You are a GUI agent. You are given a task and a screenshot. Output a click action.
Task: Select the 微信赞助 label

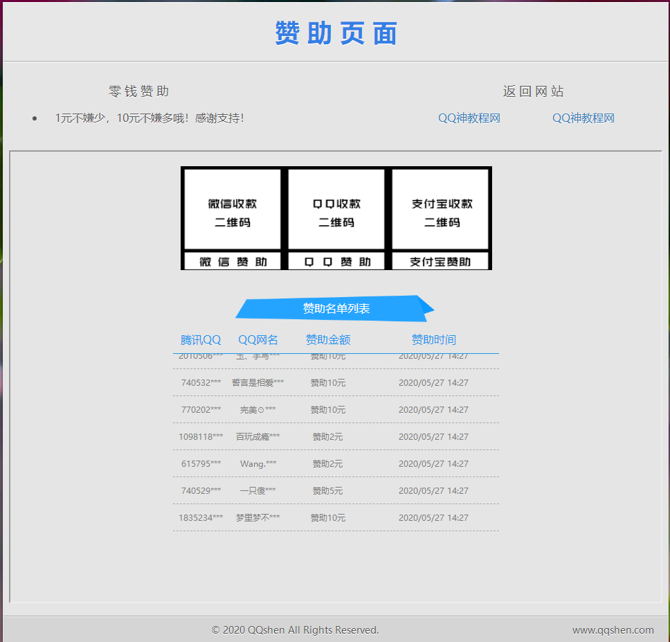coord(233,261)
